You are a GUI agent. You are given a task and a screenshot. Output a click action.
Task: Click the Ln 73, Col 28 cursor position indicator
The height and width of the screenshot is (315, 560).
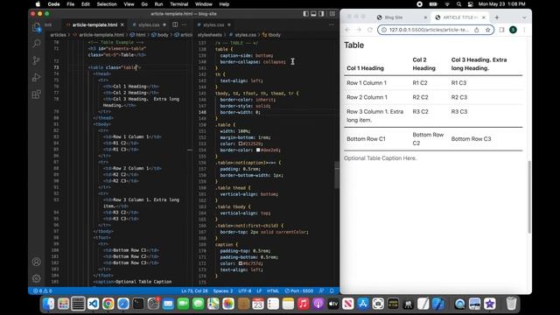194,290
